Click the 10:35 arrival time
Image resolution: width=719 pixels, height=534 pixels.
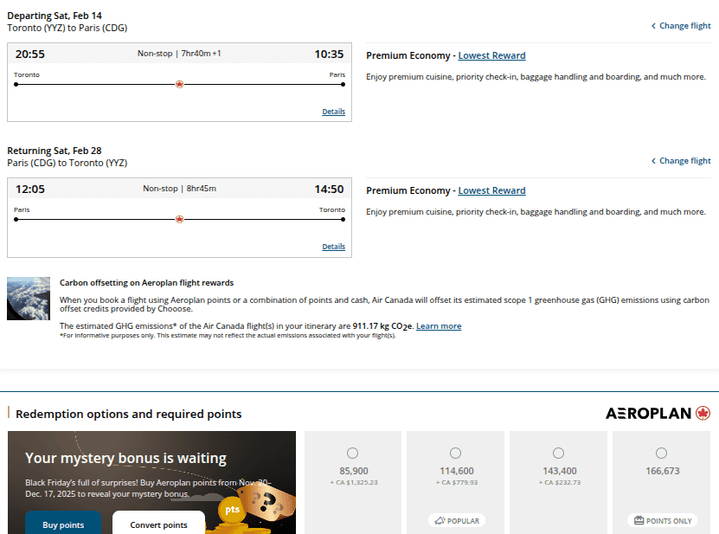(329, 55)
